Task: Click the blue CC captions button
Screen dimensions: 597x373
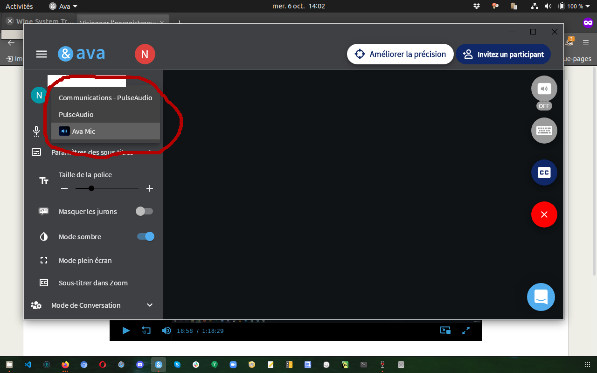Action: tap(544, 173)
